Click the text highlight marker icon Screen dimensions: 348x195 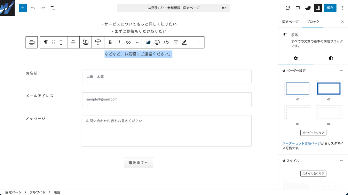click(x=184, y=42)
